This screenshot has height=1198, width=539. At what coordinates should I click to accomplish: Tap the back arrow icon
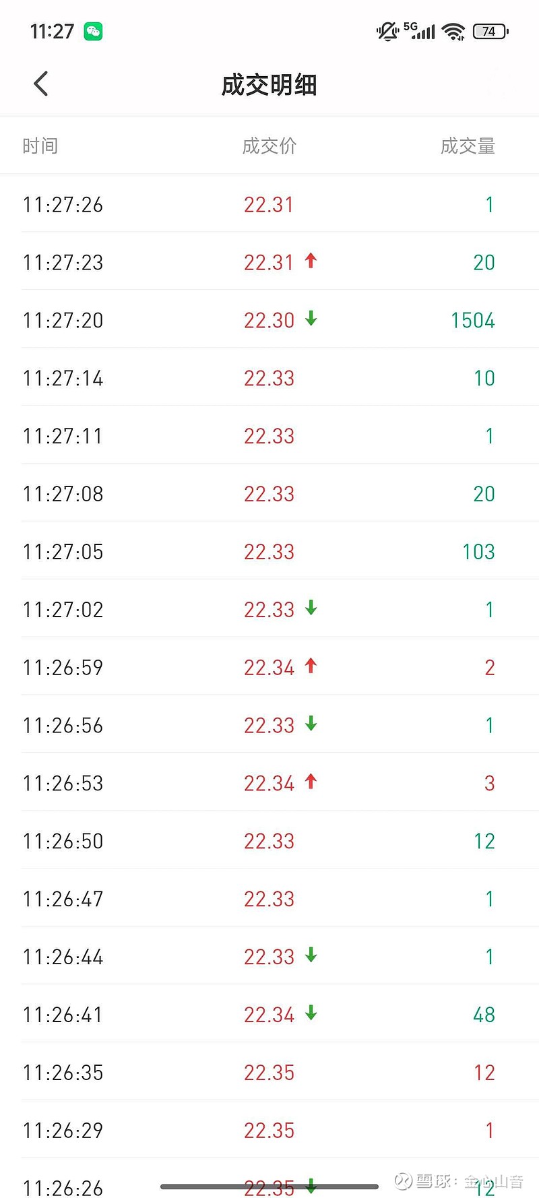point(41,84)
